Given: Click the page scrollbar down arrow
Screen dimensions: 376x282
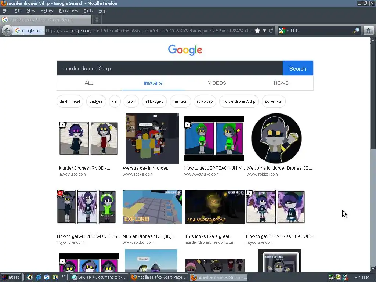Looking at the screenshot, I should [x=373, y=268].
